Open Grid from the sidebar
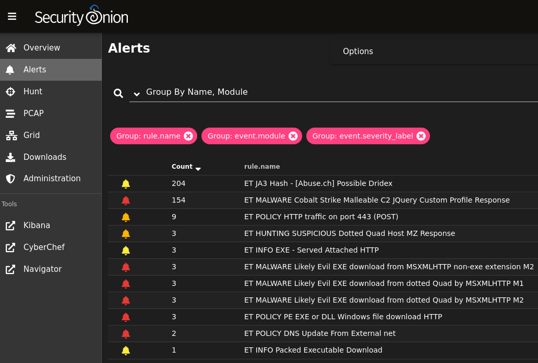 tap(51, 135)
